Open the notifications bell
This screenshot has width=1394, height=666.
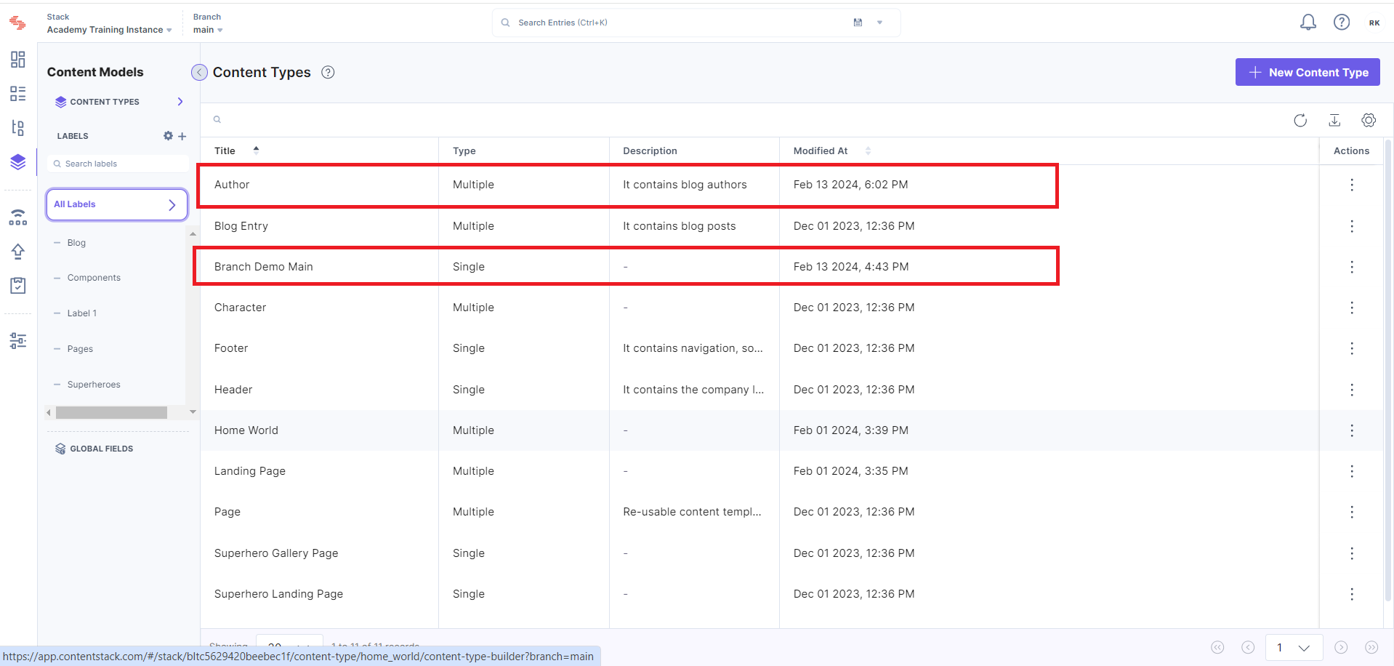coord(1308,23)
